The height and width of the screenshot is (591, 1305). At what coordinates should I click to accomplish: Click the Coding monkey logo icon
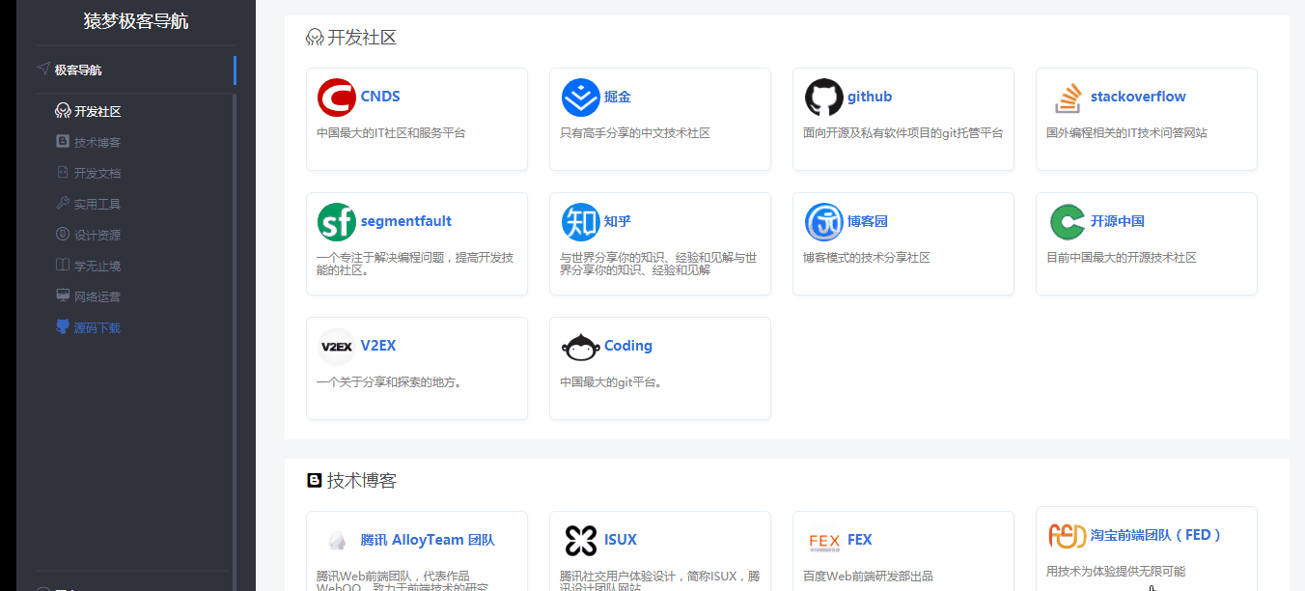(580, 347)
